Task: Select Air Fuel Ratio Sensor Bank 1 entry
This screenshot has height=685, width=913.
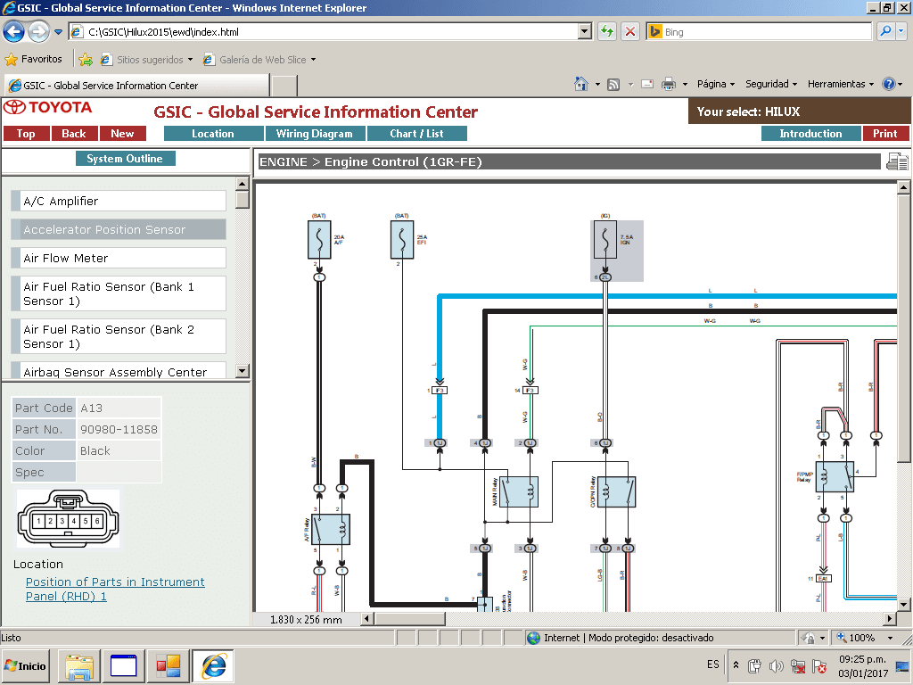Action: pyautogui.click(x=119, y=293)
